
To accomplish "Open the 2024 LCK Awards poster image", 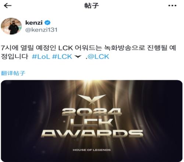I will pos(92,121).
